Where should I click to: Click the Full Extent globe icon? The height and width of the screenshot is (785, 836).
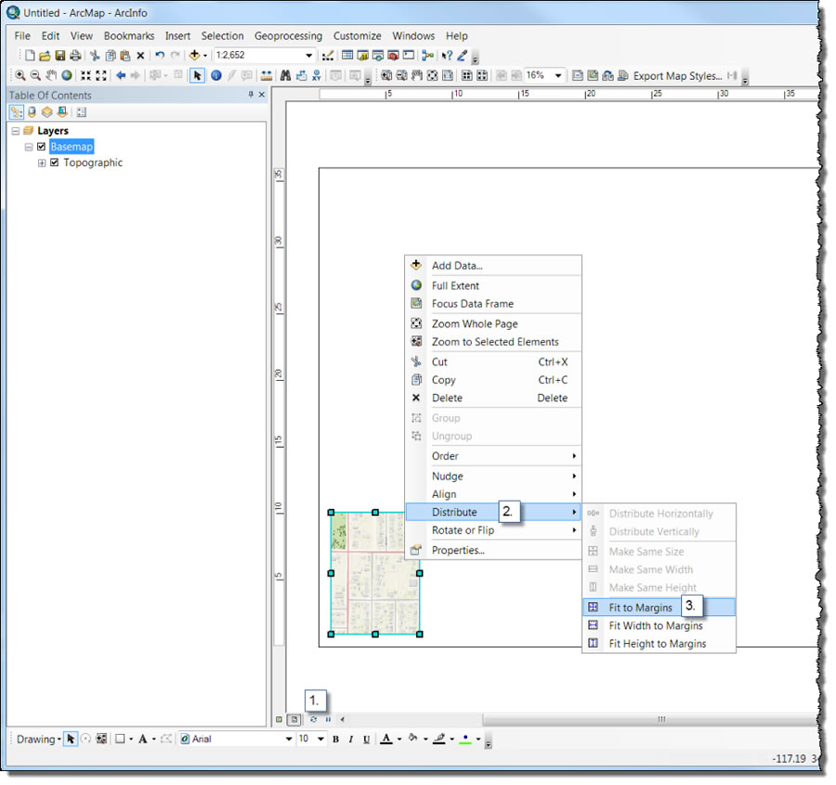coord(67,76)
